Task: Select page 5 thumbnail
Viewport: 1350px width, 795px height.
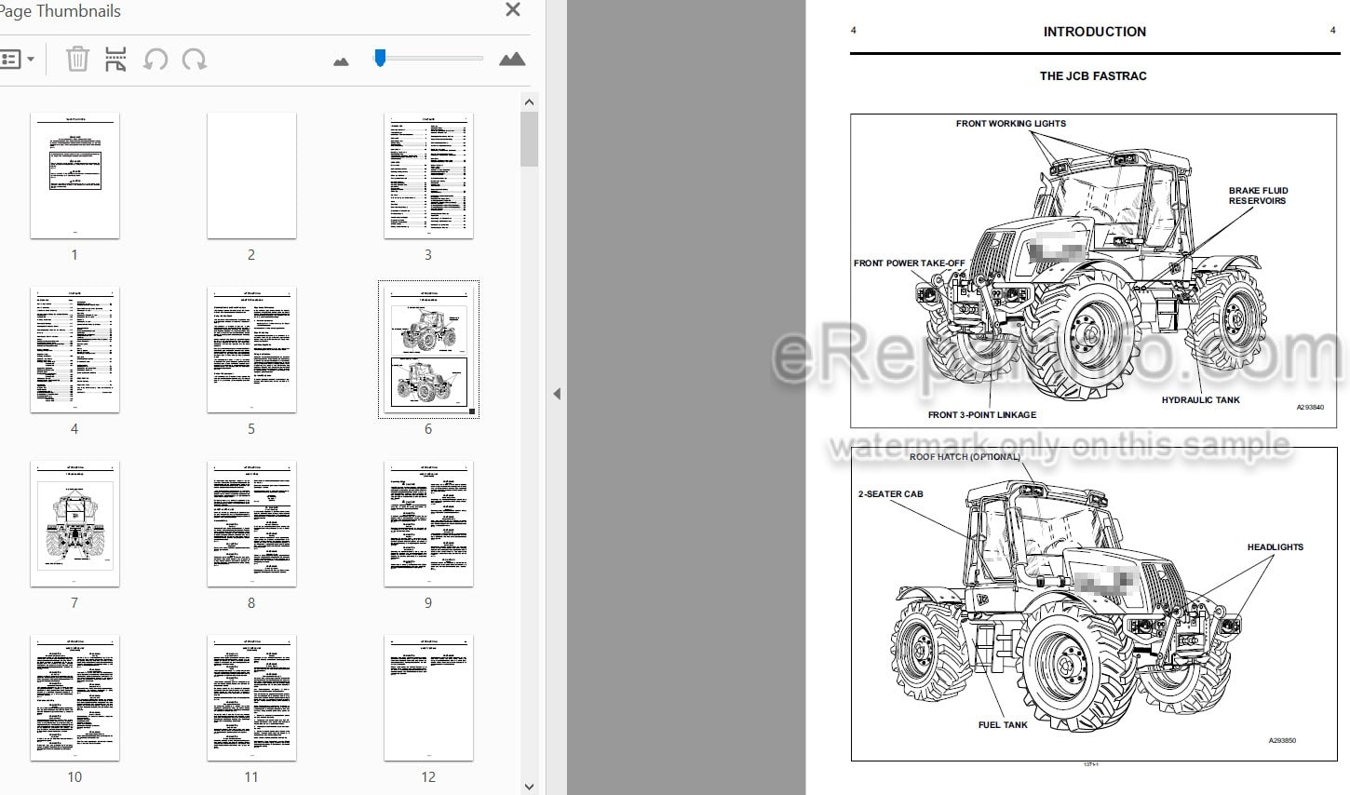Action: (251, 350)
